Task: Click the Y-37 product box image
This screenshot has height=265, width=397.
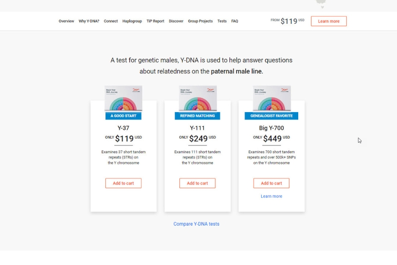Action: click(x=124, y=99)
